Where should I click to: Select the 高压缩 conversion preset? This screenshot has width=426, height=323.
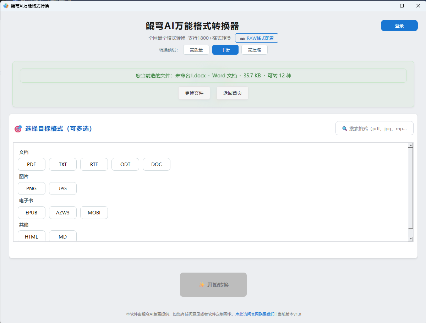255,50
